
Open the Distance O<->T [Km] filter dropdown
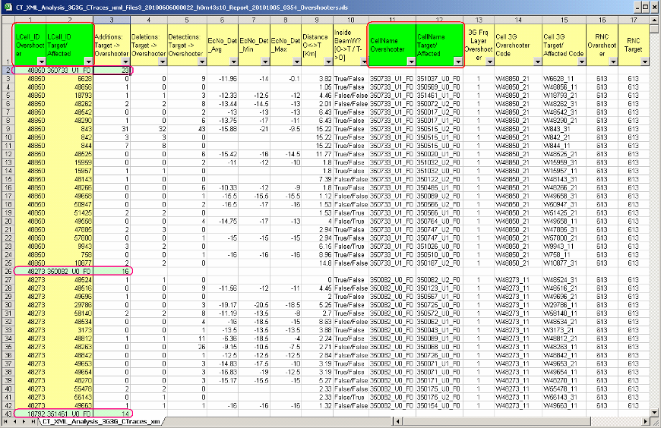pos(325,62)
